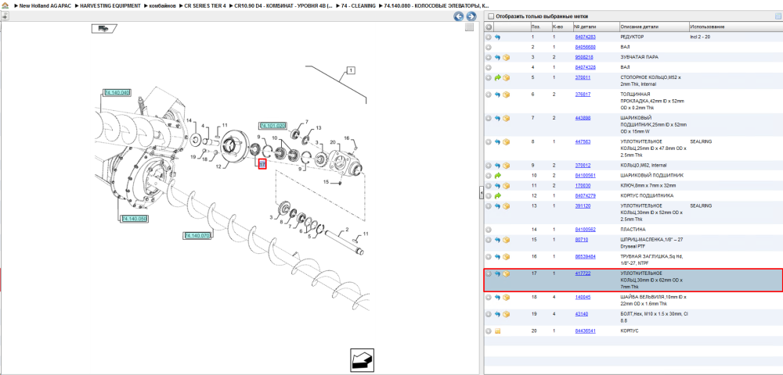Open the next diagram with forward arrow
This screenshot has width=783, height=375.
pos(471,16)
